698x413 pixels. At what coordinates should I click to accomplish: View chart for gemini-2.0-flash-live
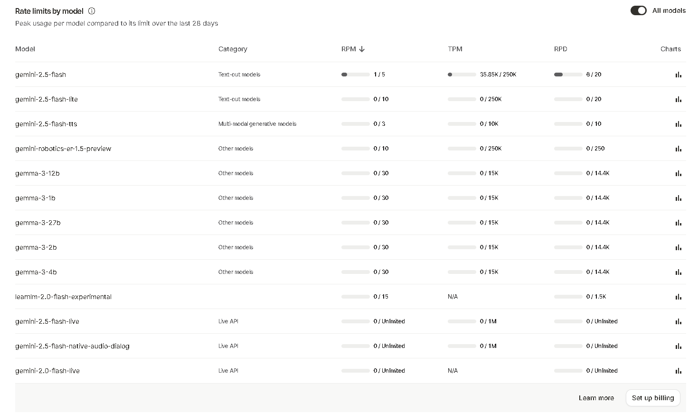(x=678, y=371)
